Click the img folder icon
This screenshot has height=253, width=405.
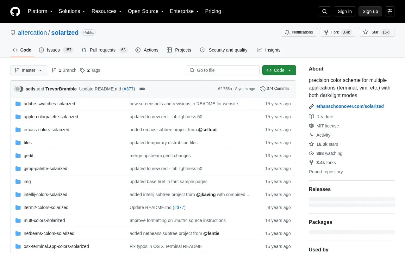(18, 182)
